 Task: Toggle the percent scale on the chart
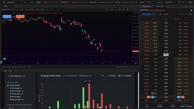[130, 67]
